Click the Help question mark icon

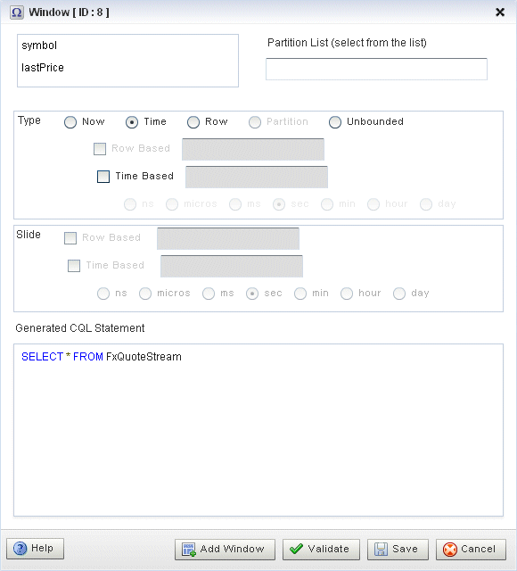click(x=20, y=548)
